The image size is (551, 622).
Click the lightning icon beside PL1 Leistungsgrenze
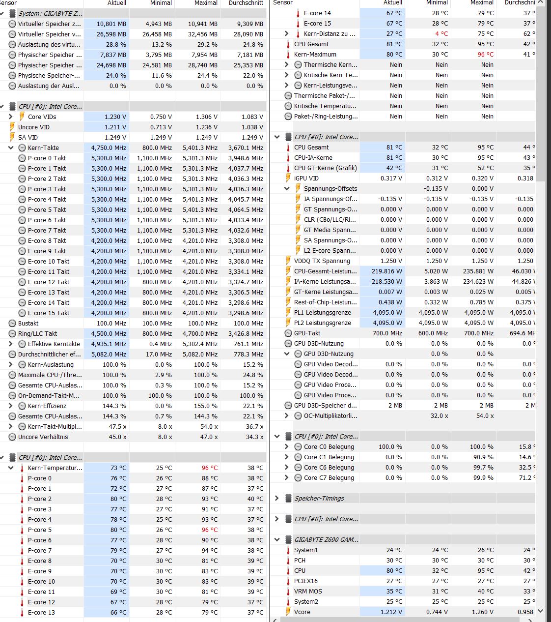[288, 312]
